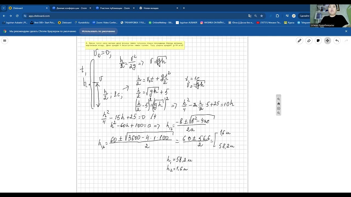
Task: Select the eraser tool
Action: pos(309,41)
